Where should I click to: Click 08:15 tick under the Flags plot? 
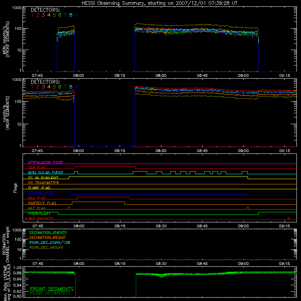[x=120, y=226]
